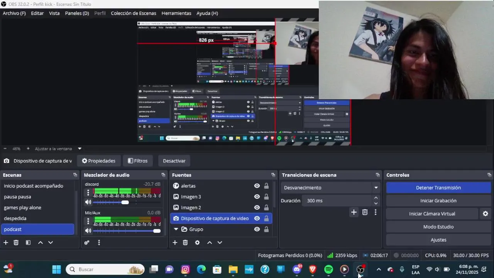The width and height of the screenshot is (494, 278).
Task: Add a new scene with plus icon
Action: [6, 242]
